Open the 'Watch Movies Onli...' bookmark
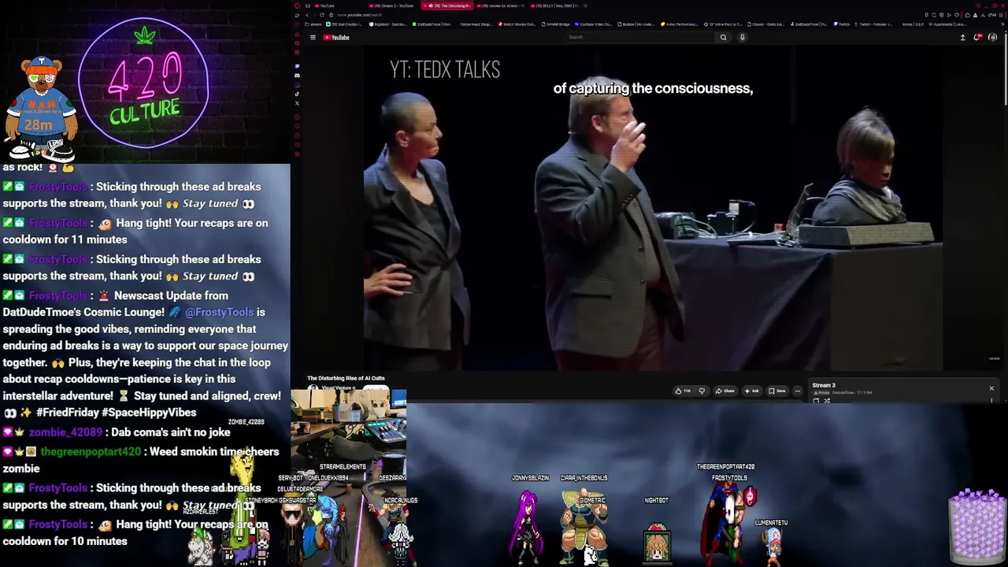Viewport: 1008px width, 567px height. (x=517, y=24)
